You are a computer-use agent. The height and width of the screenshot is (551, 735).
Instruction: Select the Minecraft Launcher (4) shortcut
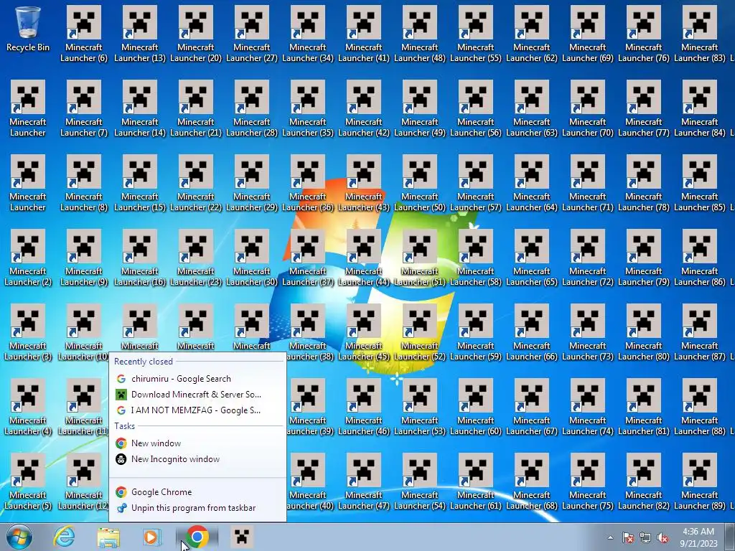pos(28,406)
